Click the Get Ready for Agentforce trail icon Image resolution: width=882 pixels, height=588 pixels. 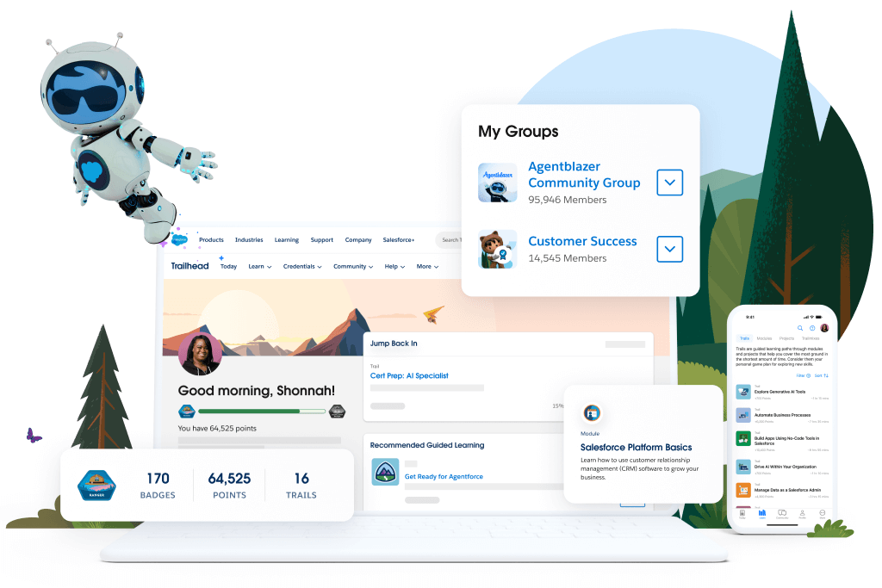(385, 472)
